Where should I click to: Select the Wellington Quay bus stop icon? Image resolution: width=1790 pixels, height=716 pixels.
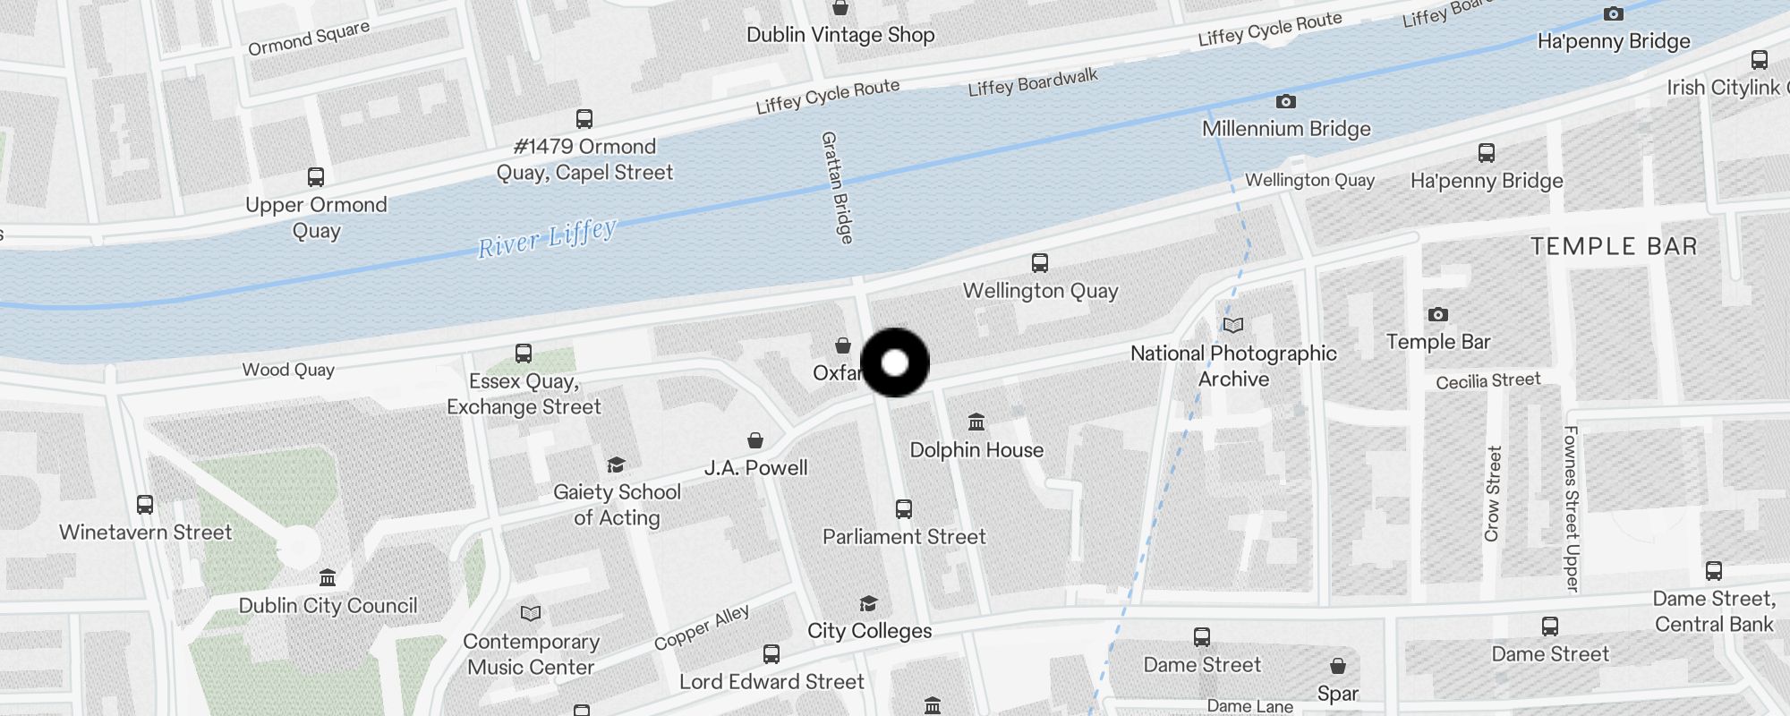coord(1040,263)
